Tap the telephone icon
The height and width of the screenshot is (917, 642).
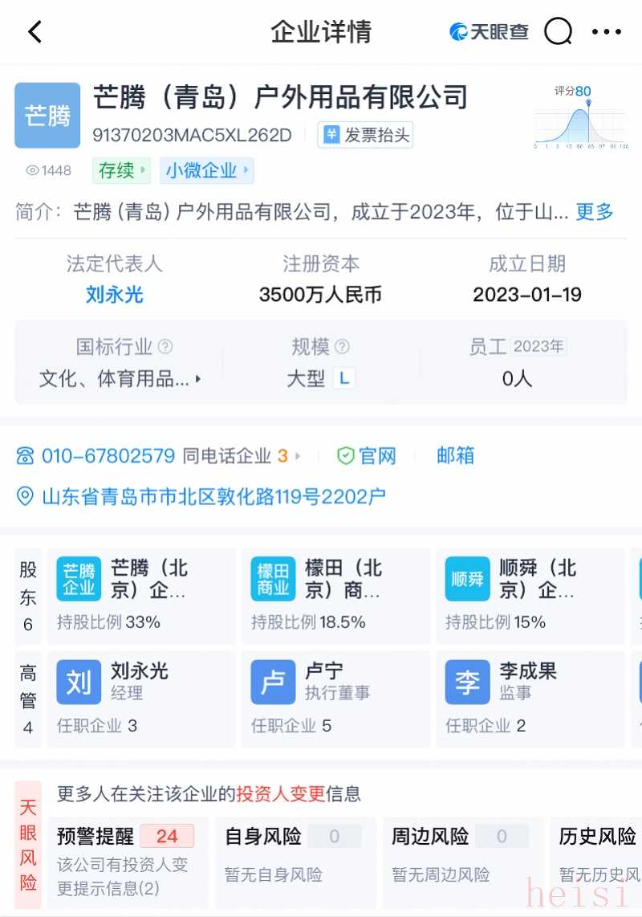point(25,455)
